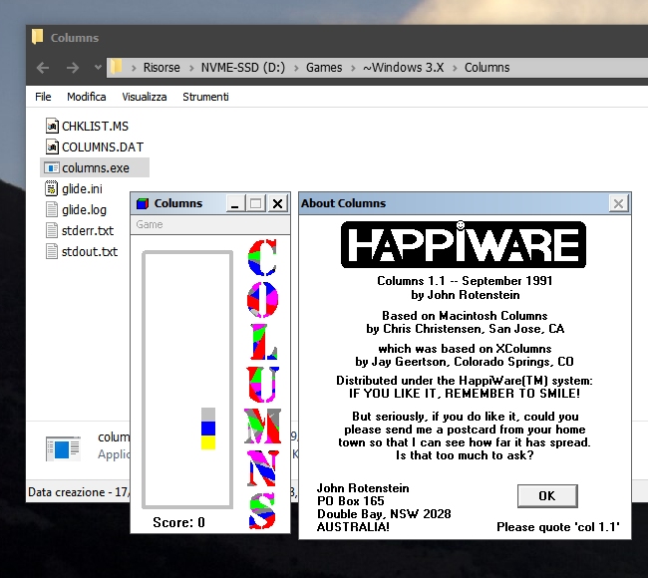
Task: Click the glide.ini settings file icon
Action: tap(51, 188)
